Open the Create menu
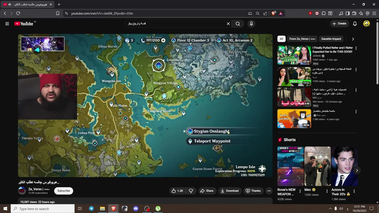Viewport: 379px width, 213px height. click(339, 24)
